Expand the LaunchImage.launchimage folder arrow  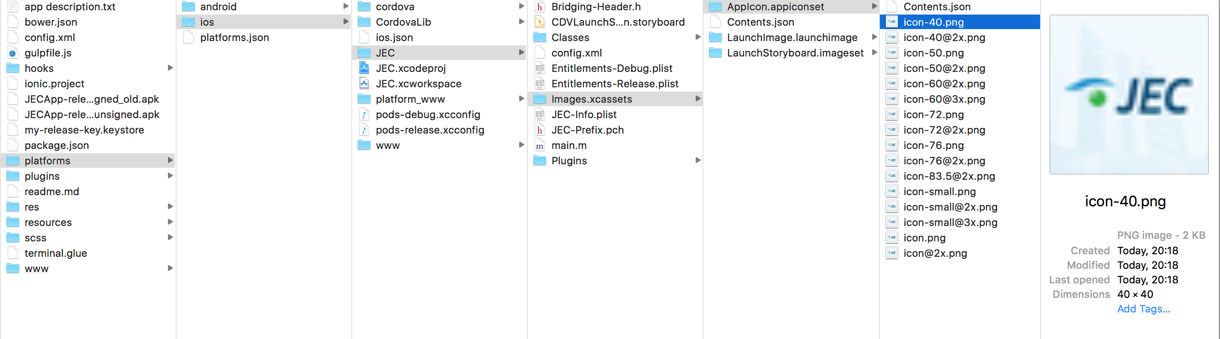pyautogui.click(x=874, y=37)
